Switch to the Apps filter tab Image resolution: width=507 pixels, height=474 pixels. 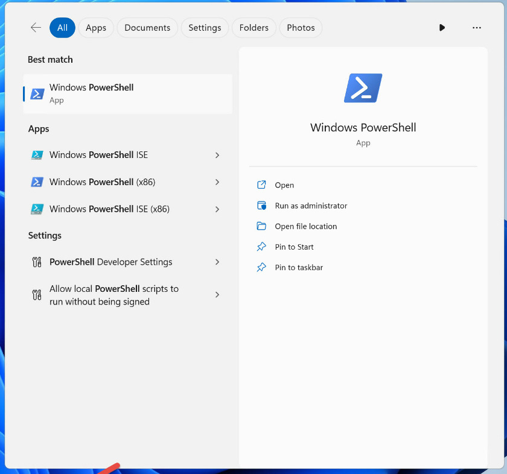pyautogui.click(x=96, y=28)
